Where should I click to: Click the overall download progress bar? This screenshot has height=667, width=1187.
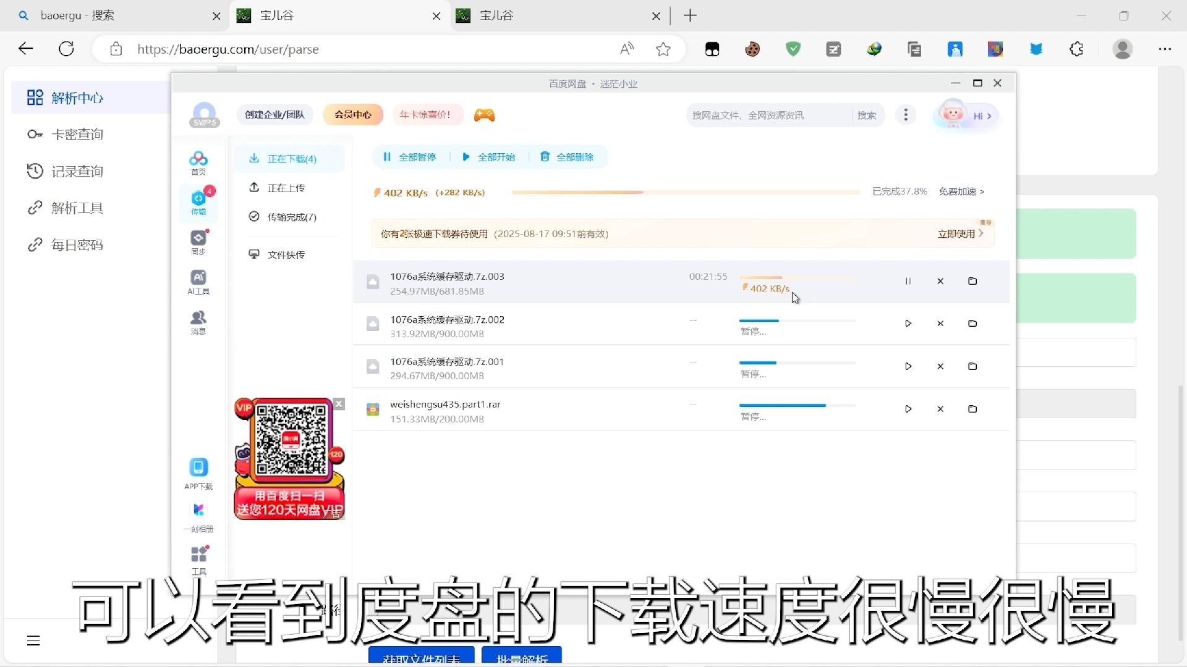[686, 192]
